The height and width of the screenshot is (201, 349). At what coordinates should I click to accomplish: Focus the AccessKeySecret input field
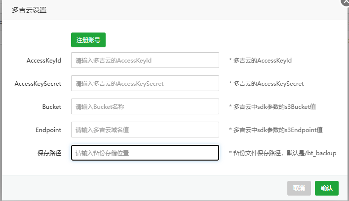pyautogui.click(x=145, y=83)
